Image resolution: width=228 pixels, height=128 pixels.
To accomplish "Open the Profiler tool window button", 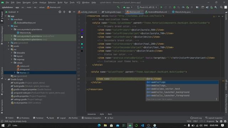I will point(73,118).
